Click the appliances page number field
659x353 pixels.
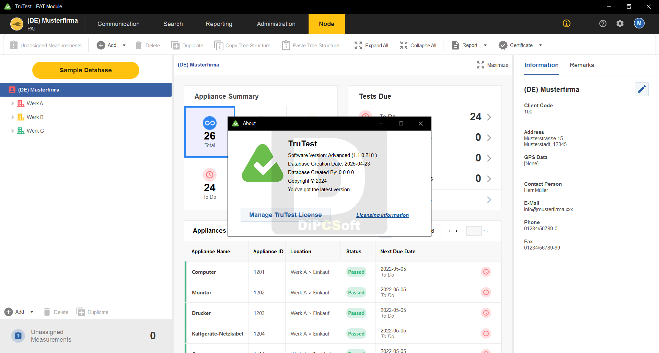[x=474, y=231]
